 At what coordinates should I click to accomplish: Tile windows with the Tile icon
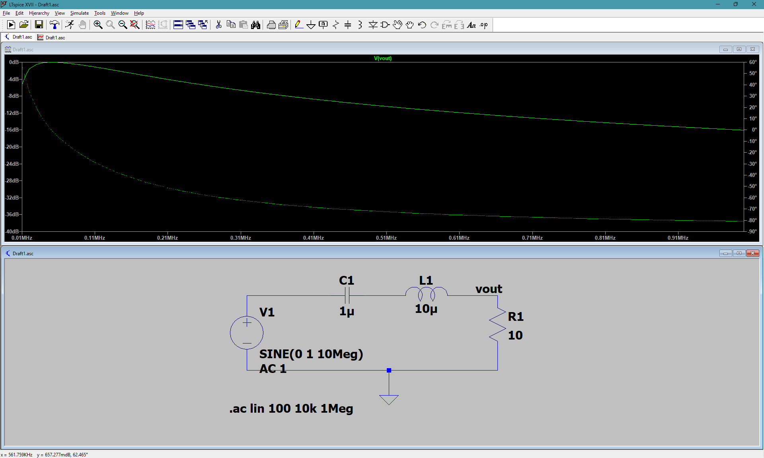pyautogui.click(x=178, y=25)
